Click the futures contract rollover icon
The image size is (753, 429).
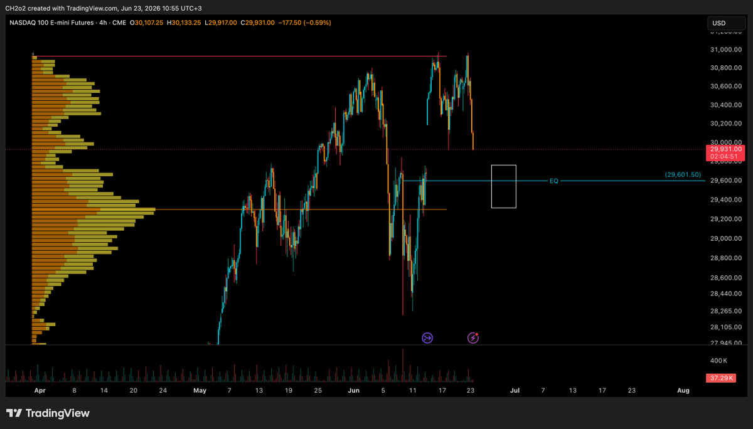click(427, 338)
